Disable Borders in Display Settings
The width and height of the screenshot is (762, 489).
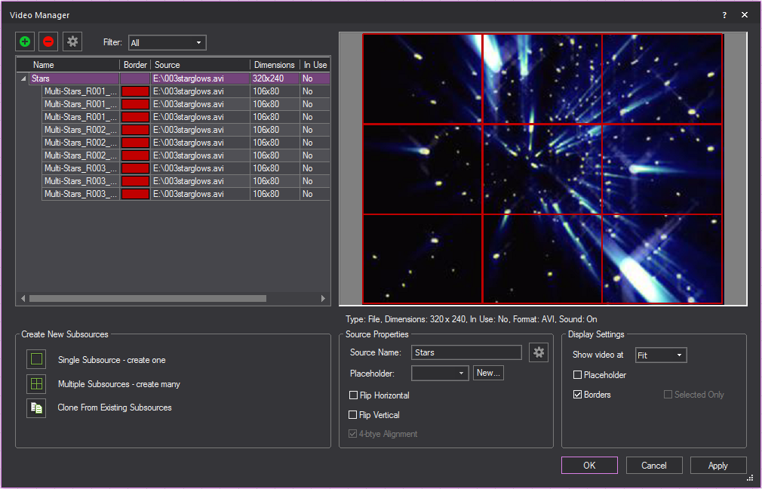click(x=577, y=394)
